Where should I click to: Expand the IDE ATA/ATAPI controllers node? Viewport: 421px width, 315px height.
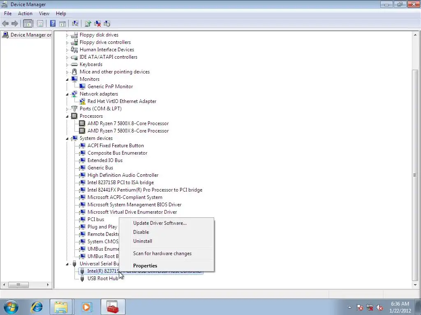pyautogui.click(x=67, y=57)
